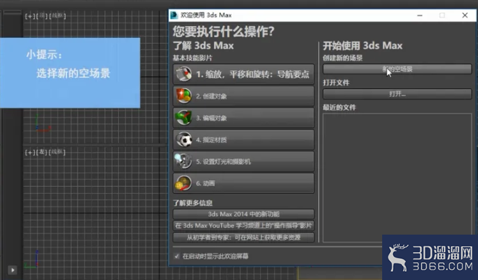Open the [左] view label menu in left viewport
478x280 pixels.
point(42,152)
